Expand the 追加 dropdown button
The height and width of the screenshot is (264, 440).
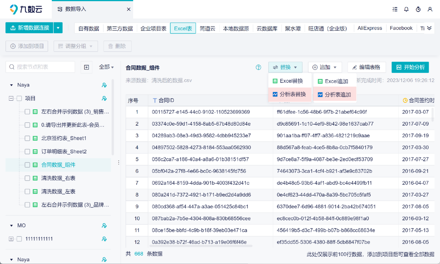pos(325,67)
